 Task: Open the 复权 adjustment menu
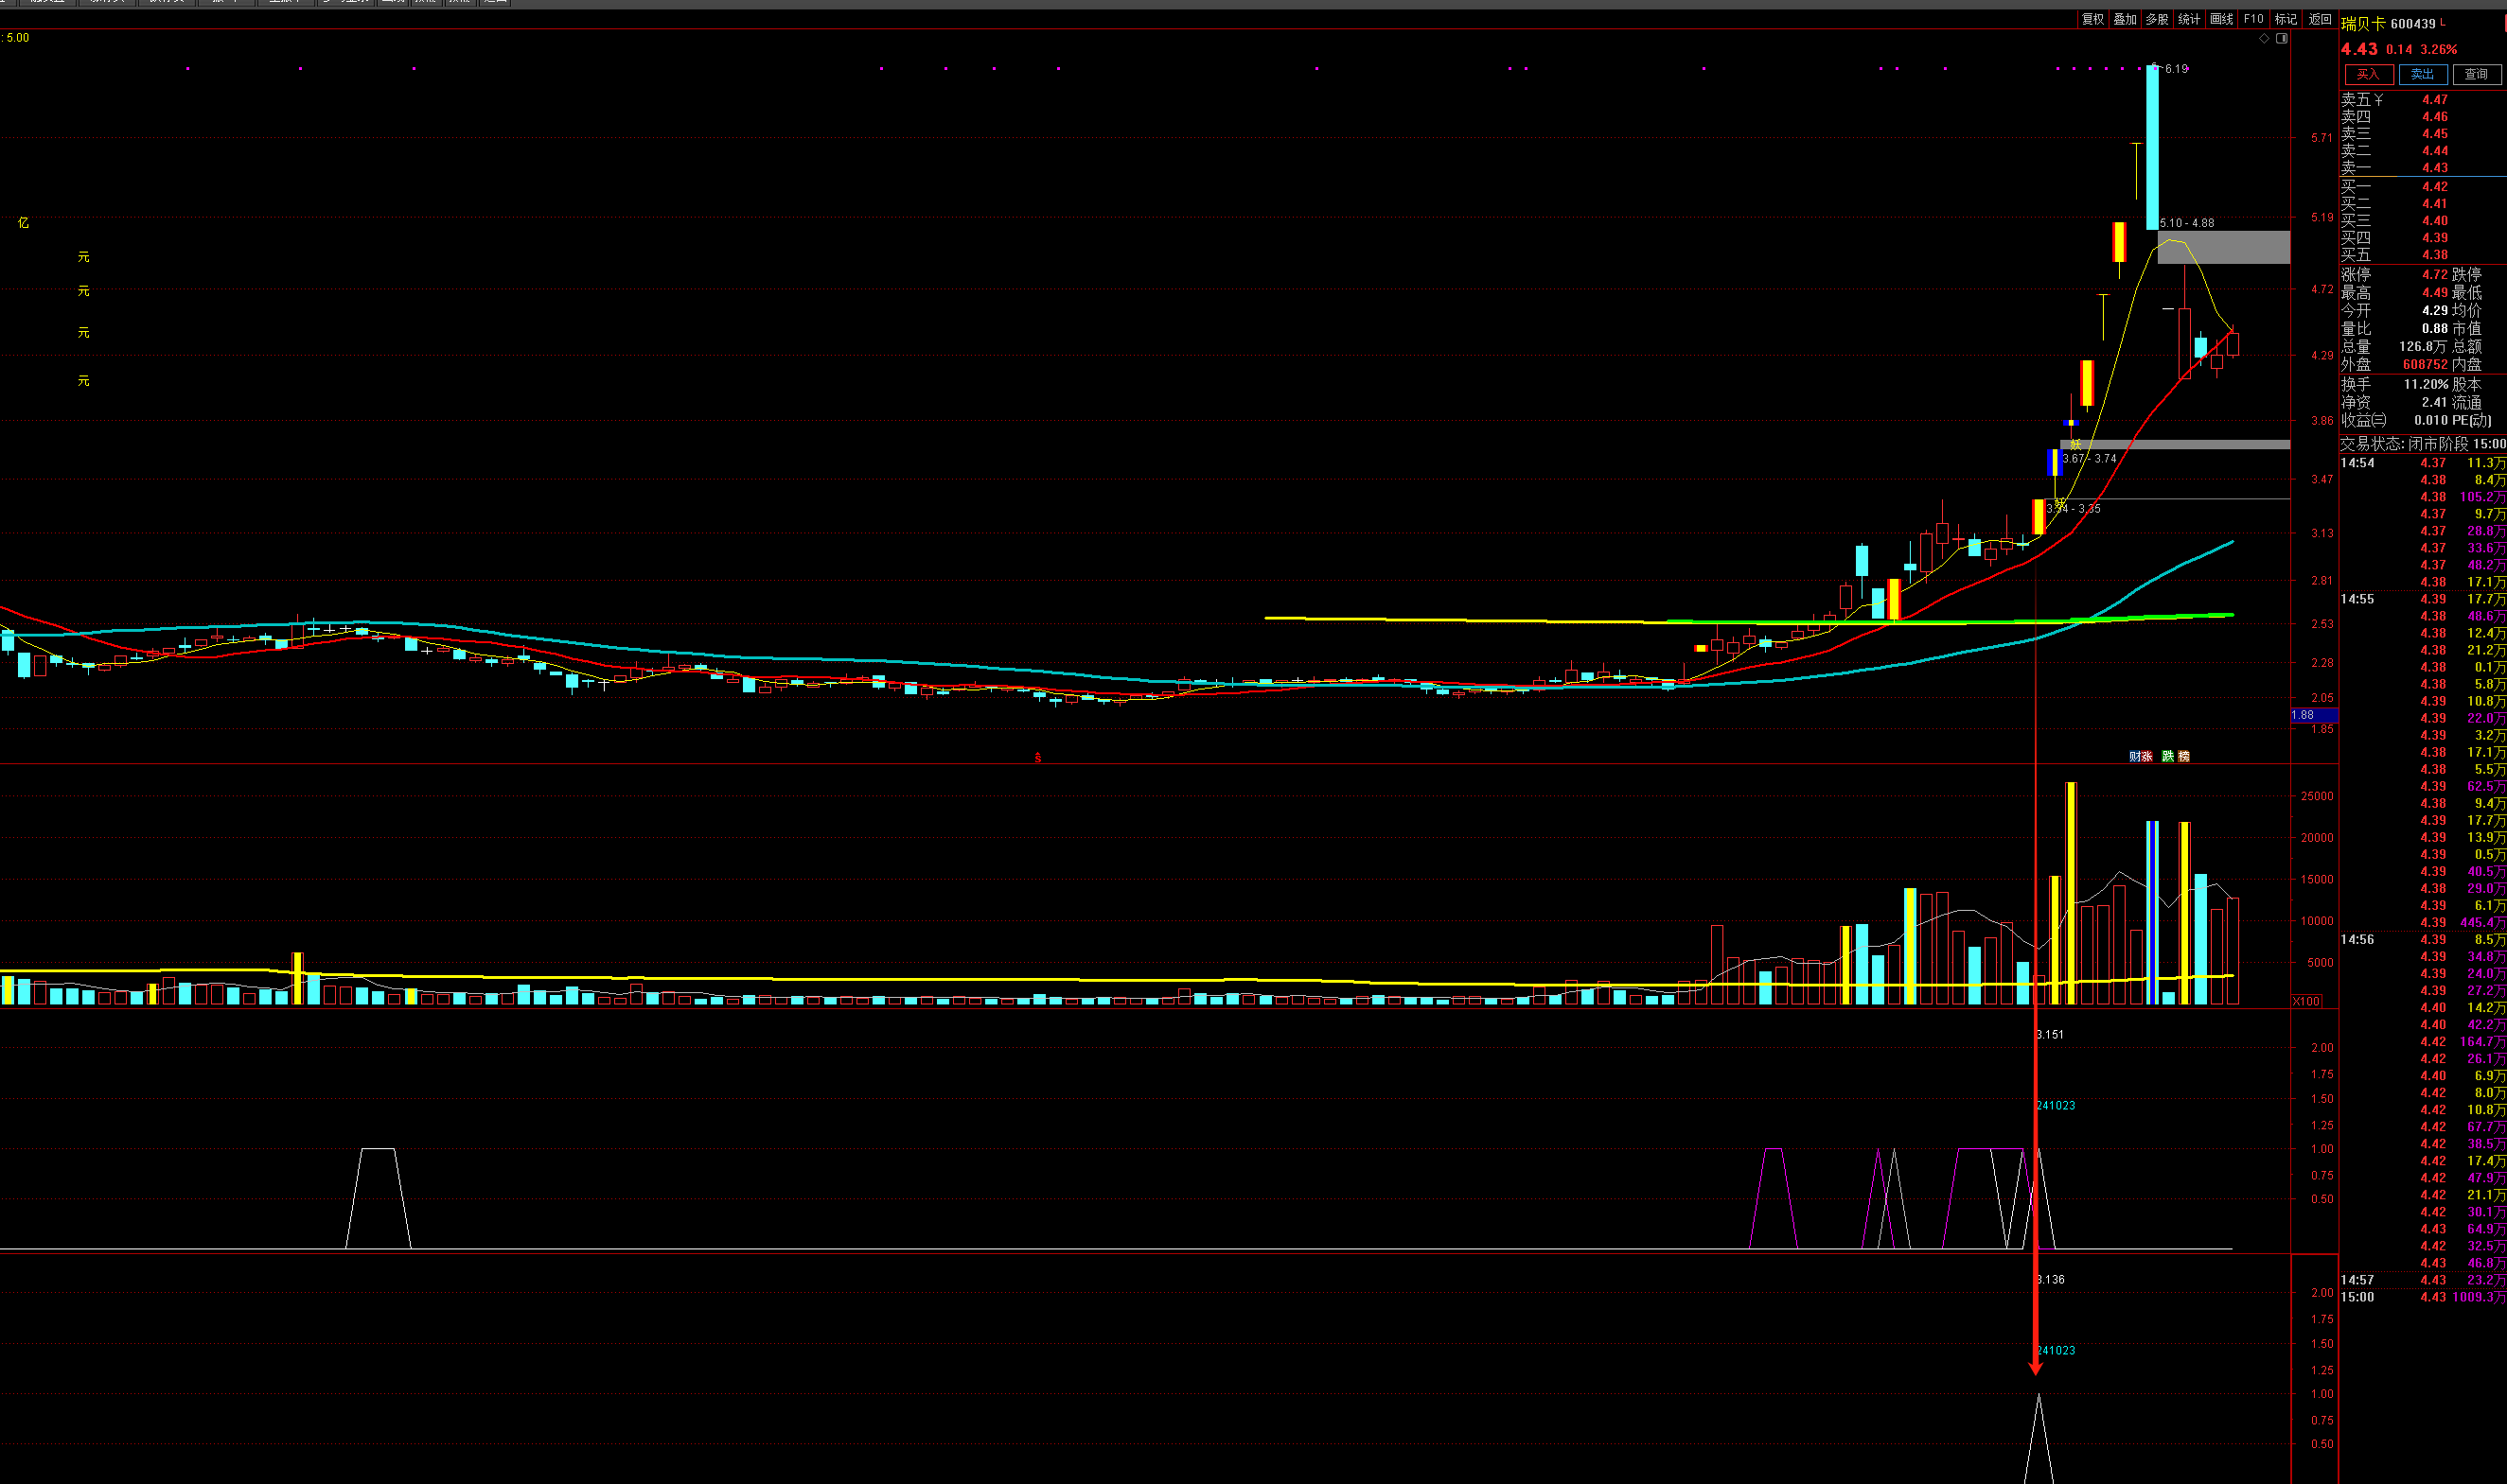2092,19
